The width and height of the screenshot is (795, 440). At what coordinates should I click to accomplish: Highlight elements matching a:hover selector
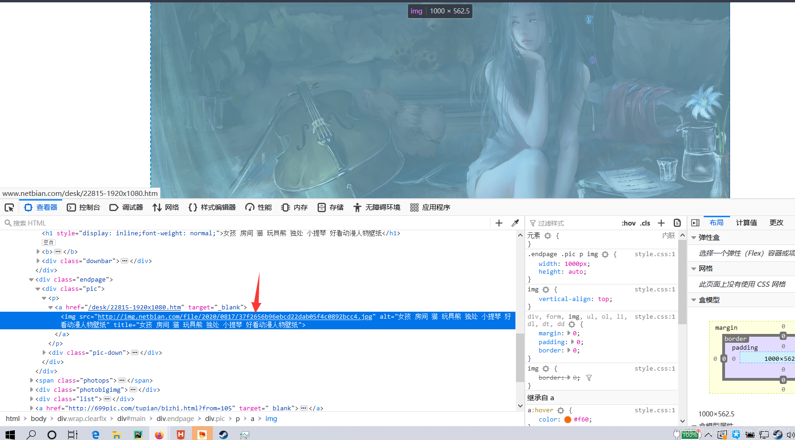point(560,410)
